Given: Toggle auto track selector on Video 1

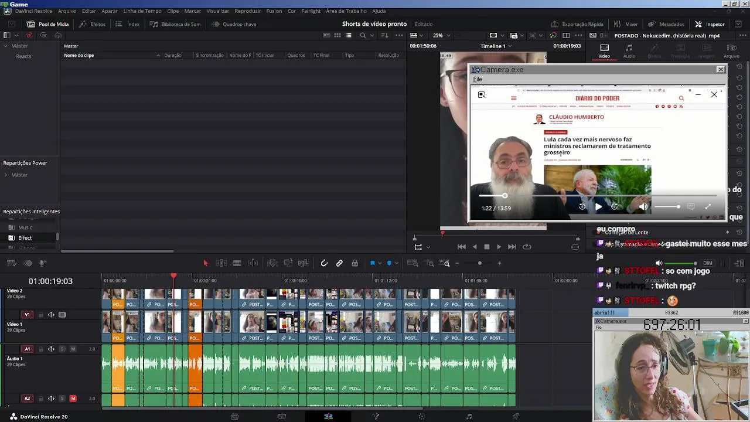Looking at the screenshot, I should 52,315.
